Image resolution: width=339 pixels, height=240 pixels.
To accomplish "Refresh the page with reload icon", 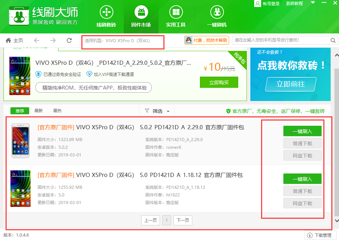I will [69, 40].
